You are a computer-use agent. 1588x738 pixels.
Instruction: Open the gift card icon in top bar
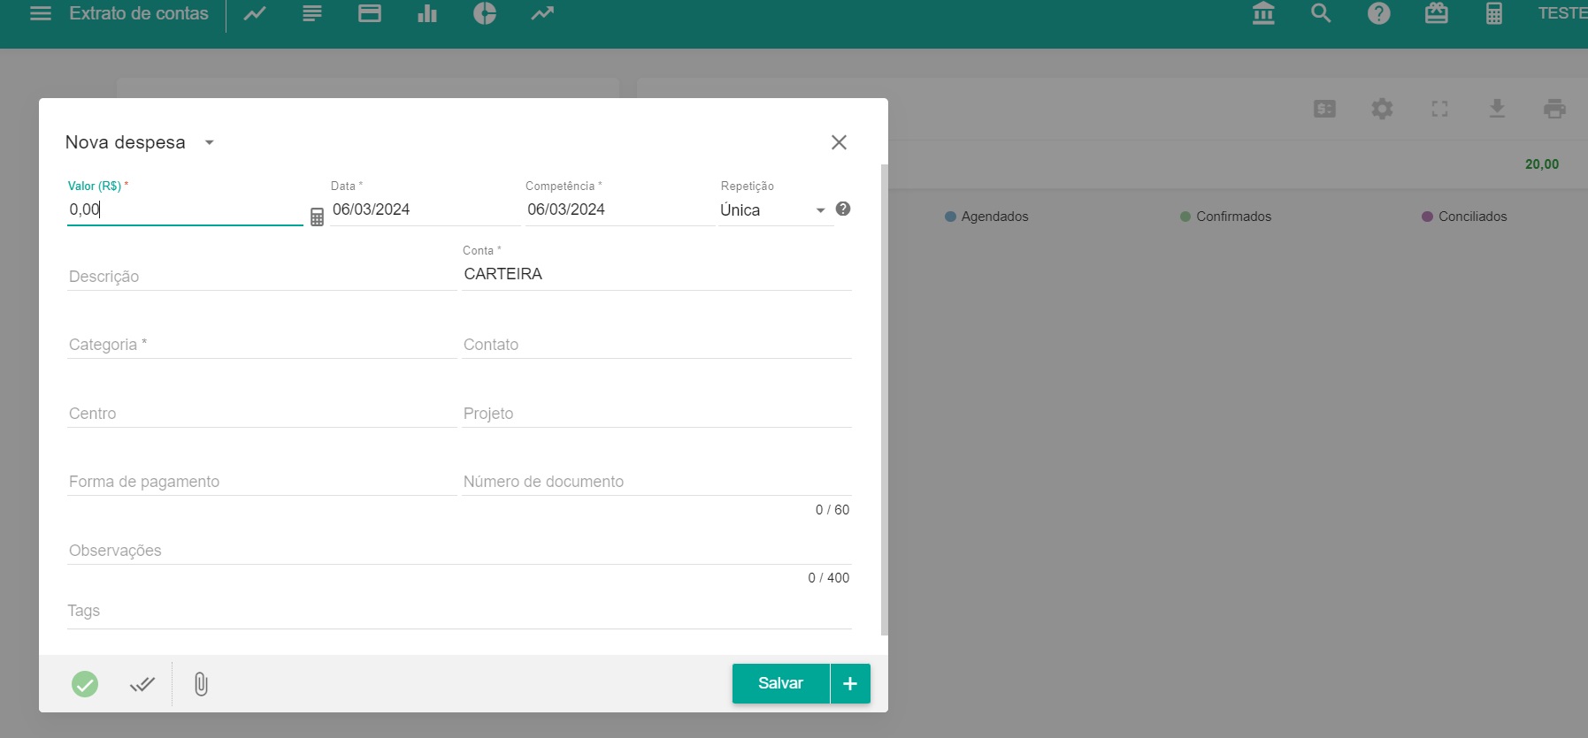1437,13
